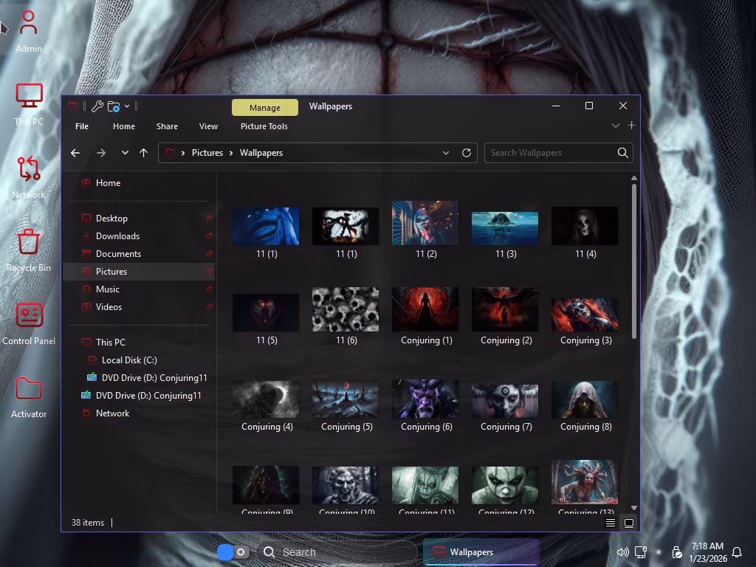Select the Conjuring (6) wallpaper thumbnail
The image size is (756, 567).
click(425, 399)
